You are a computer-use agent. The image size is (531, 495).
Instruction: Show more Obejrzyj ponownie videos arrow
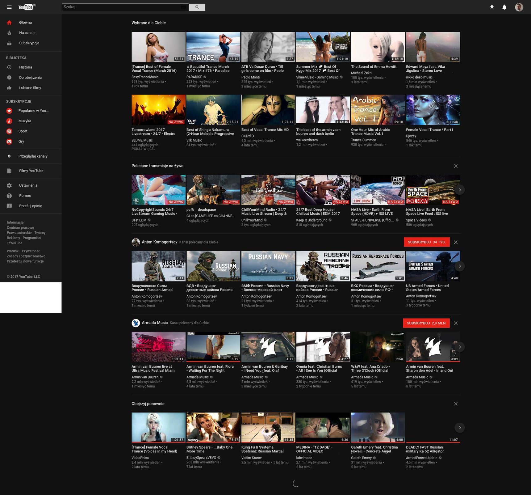point(460,428)
